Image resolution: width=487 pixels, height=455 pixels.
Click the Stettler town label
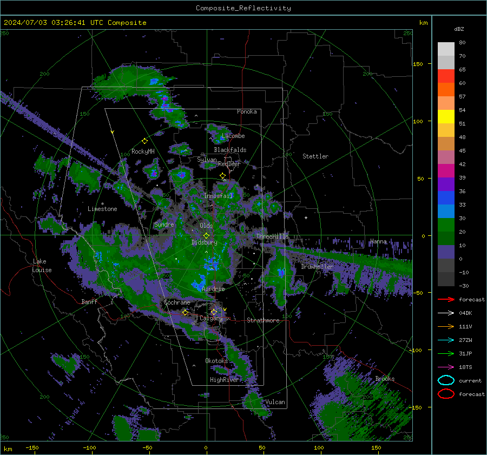(315, 156)
